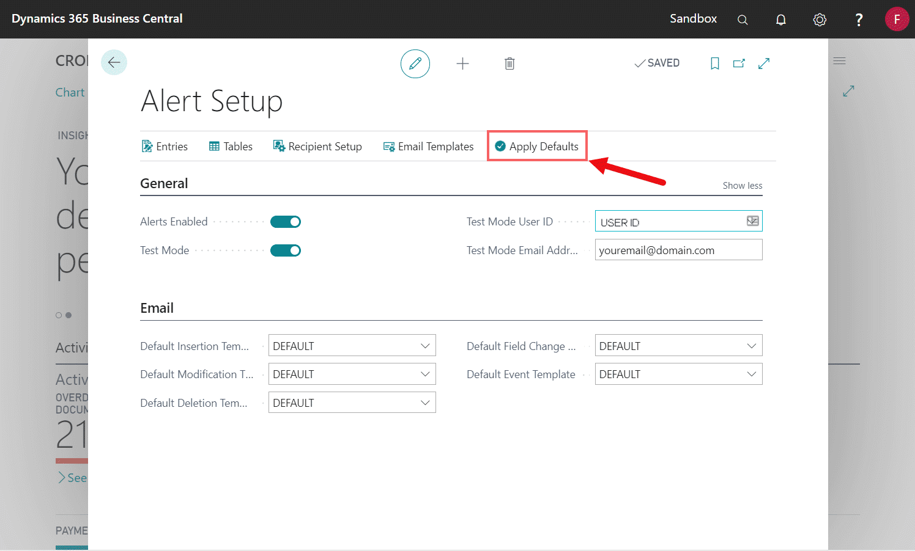The height and width of the screenshot is (551, 915).
Task: Click the trash delete icon
Action: 509,64
